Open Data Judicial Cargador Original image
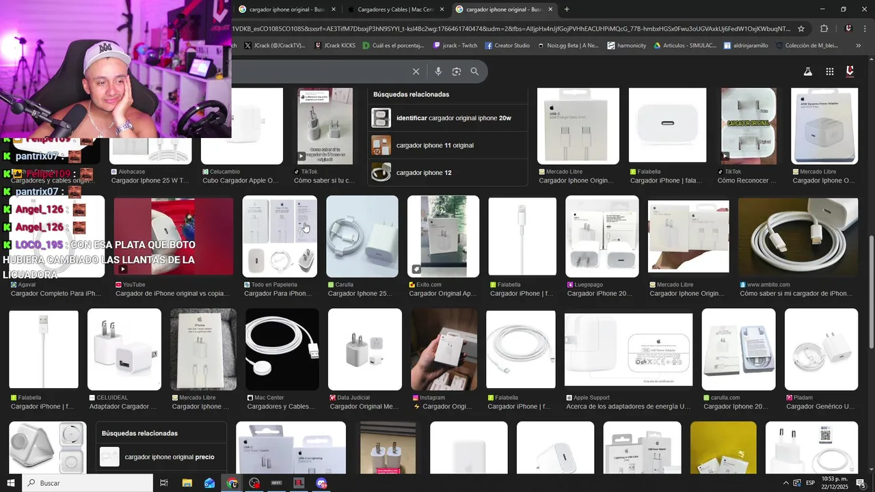875x492 pixels. (364, 349)
